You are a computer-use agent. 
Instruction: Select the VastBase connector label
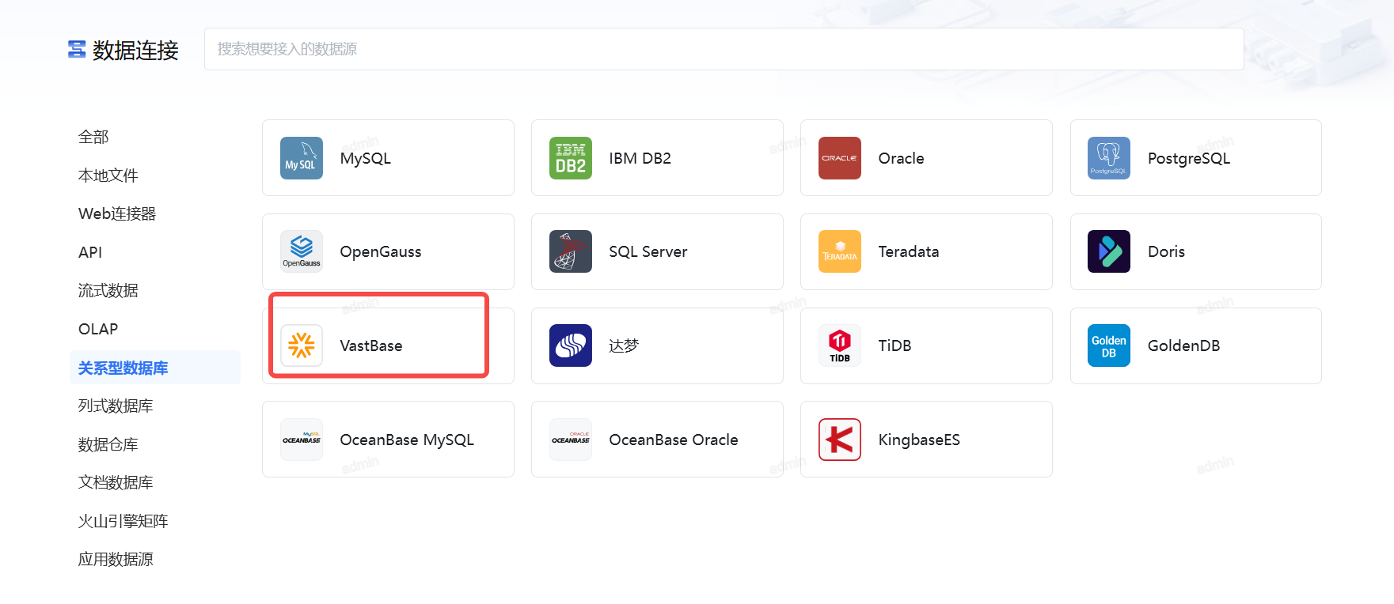(x=371, y=345)
